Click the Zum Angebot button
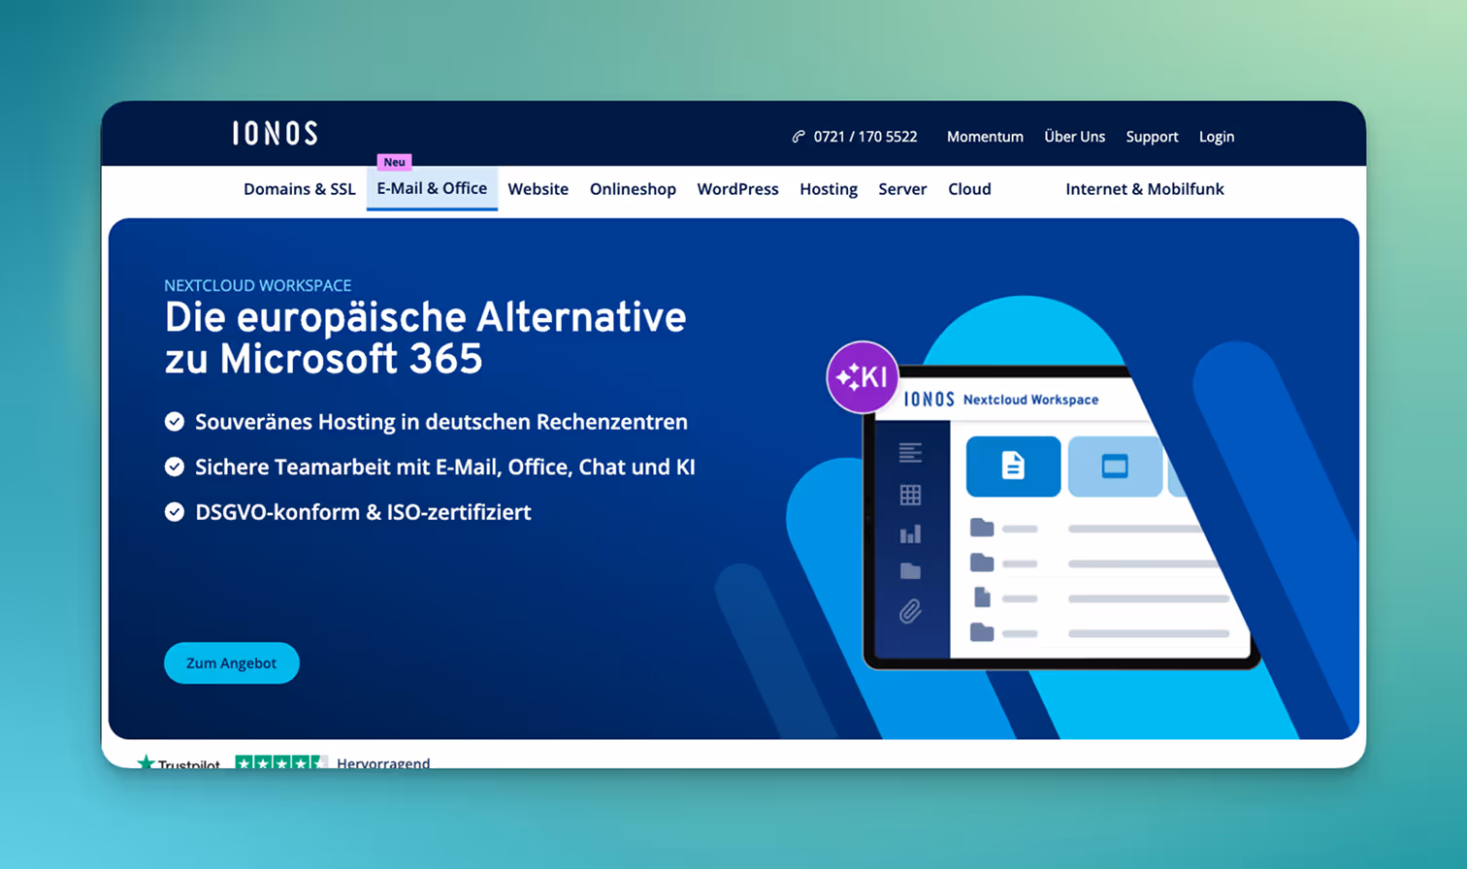Image resolution: width=1467 pixels, height=869 pixels. (232, 663)
